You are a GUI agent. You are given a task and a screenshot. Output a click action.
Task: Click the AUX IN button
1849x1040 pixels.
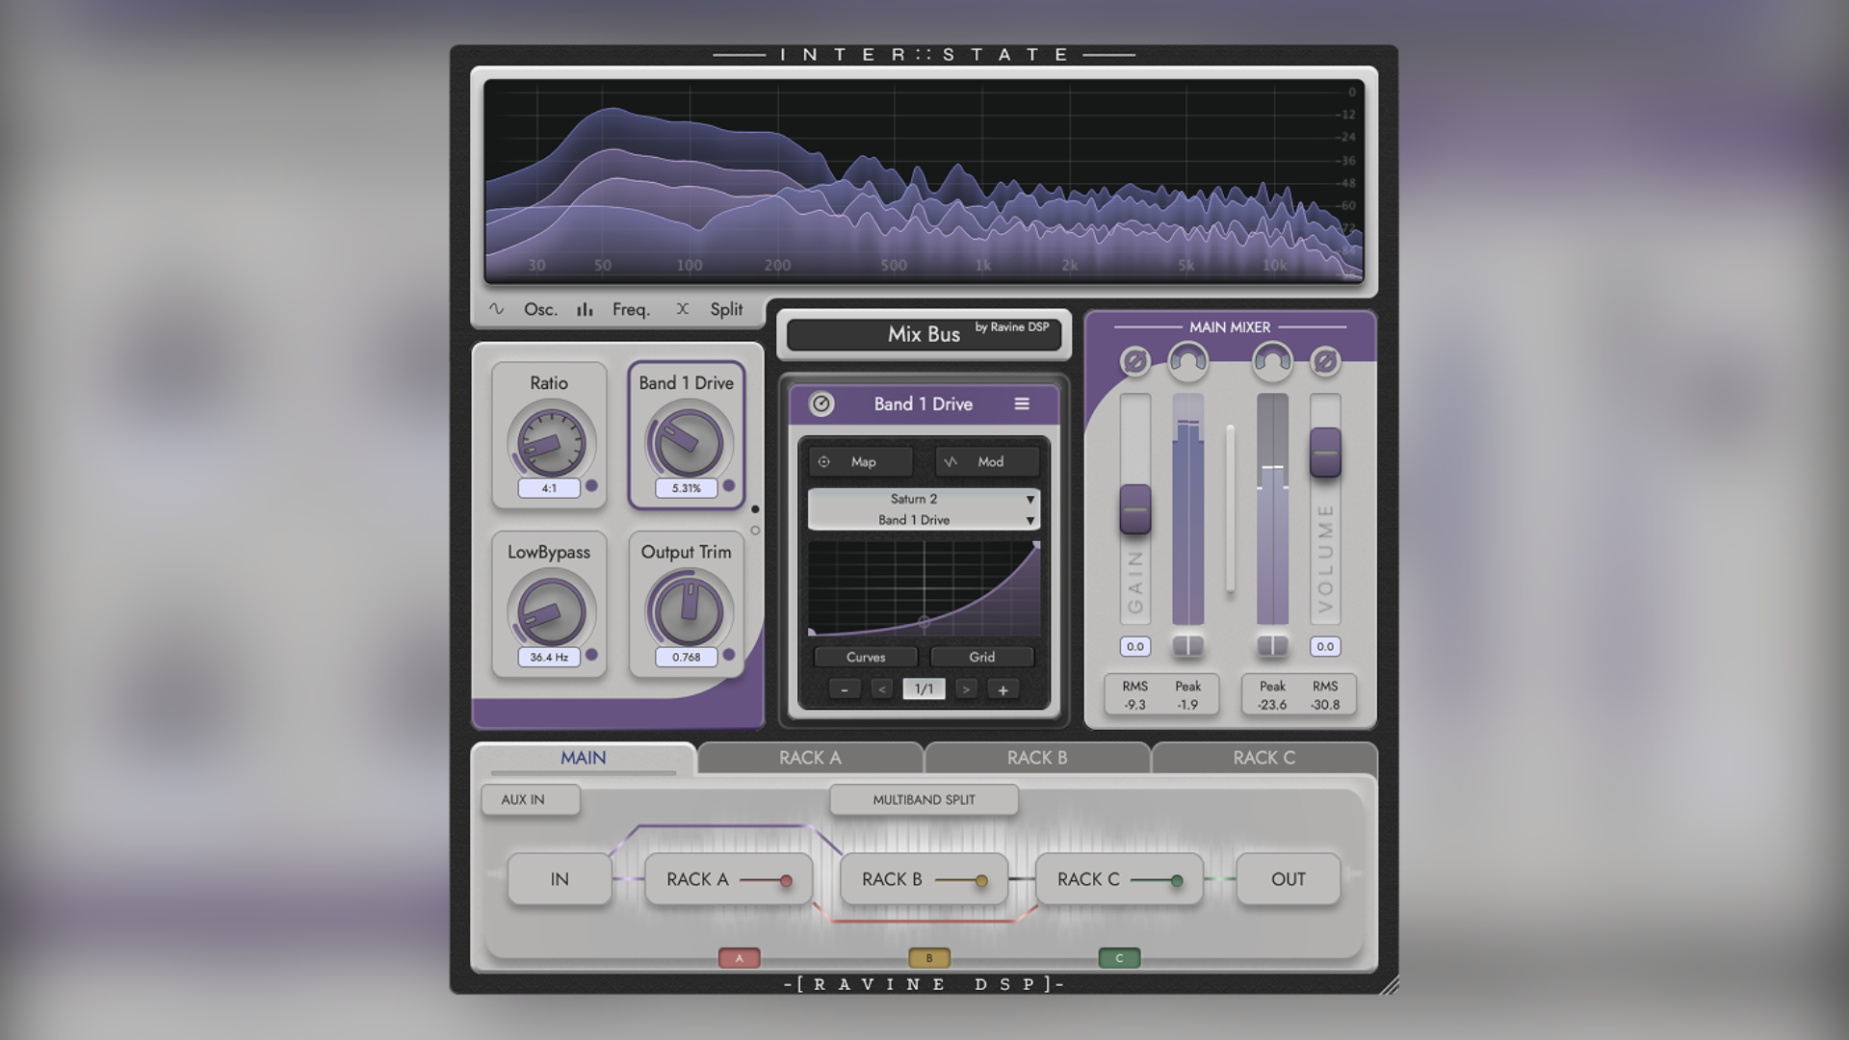[531, 799]
